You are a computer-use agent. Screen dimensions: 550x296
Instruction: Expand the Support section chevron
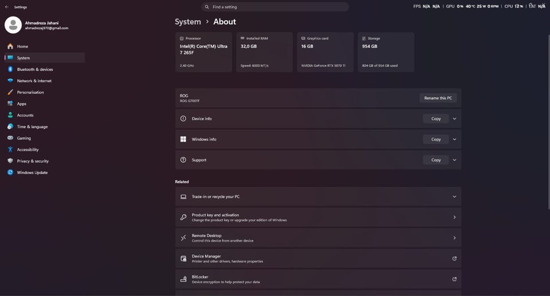(x=454, y=160)
